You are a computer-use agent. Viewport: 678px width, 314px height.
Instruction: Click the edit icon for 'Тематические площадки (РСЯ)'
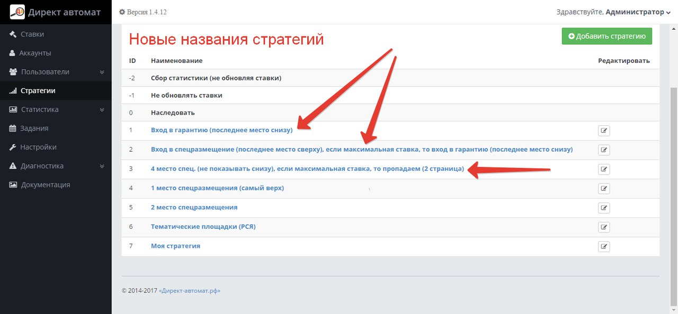[x=604, y=227]
